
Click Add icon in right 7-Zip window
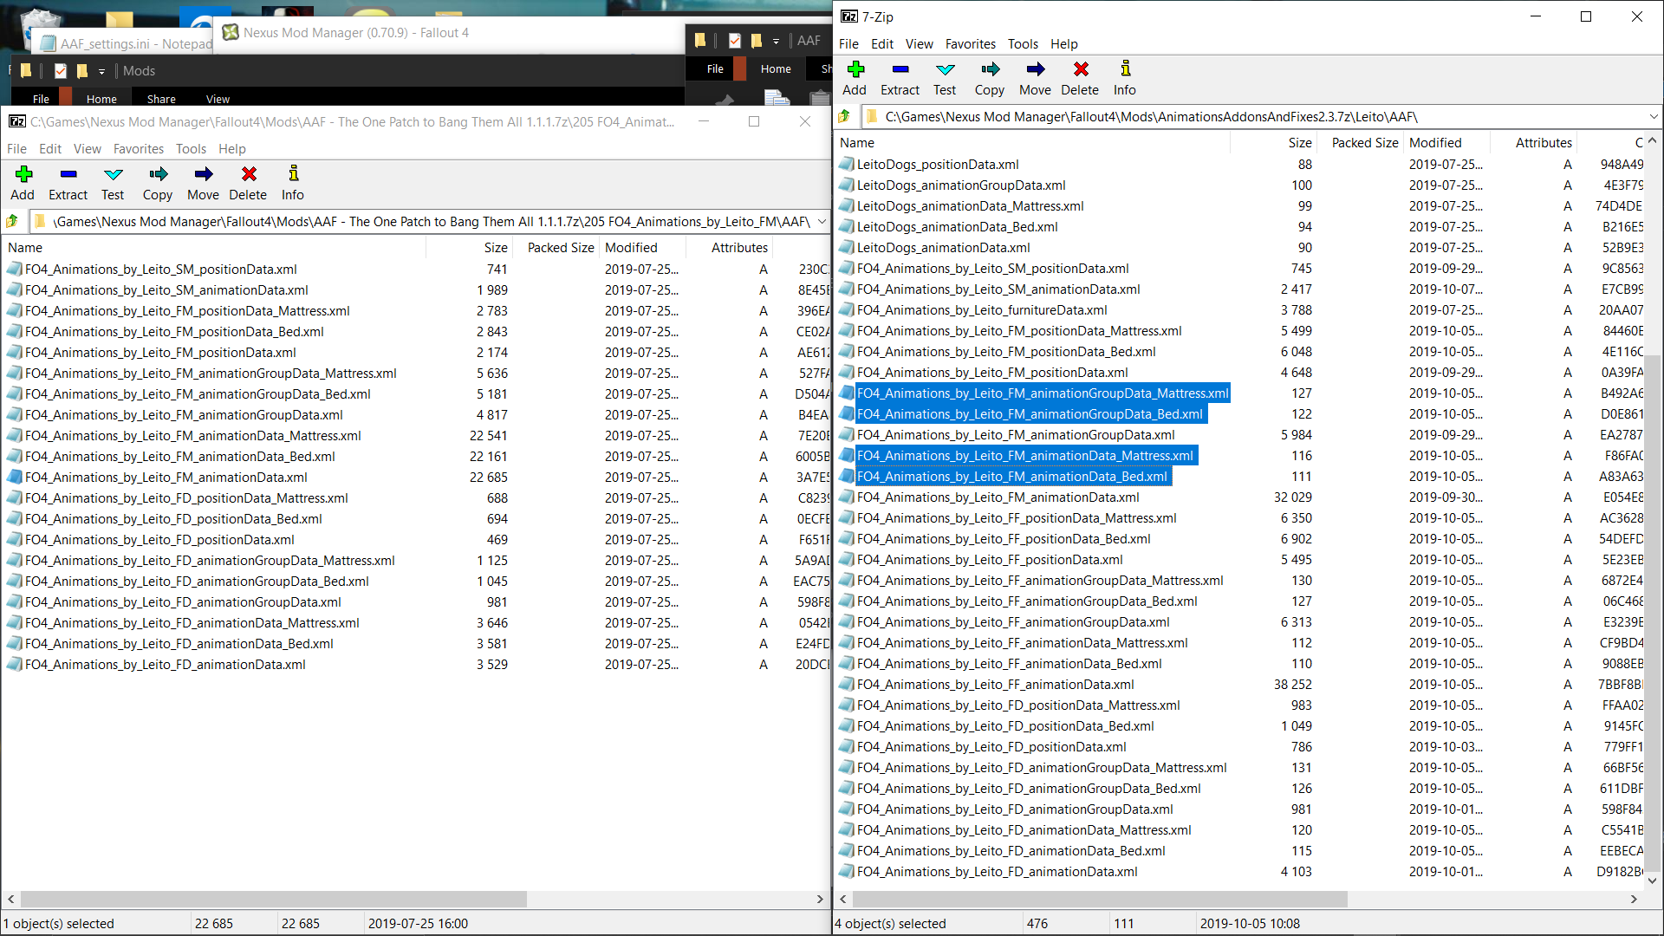[855, 69]
